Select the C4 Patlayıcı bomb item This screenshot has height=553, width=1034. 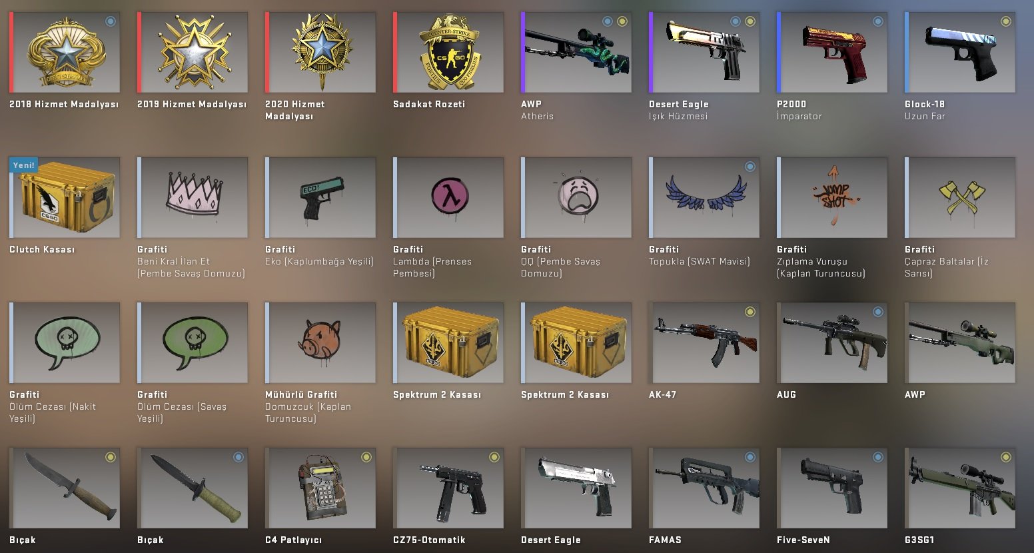tap(320, 488)
